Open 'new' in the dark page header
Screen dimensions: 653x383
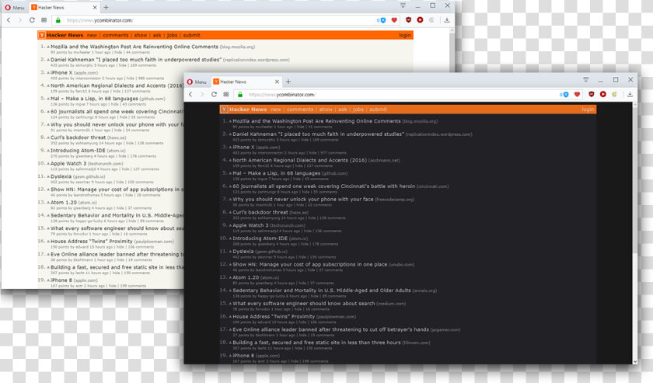coord(276,110)
